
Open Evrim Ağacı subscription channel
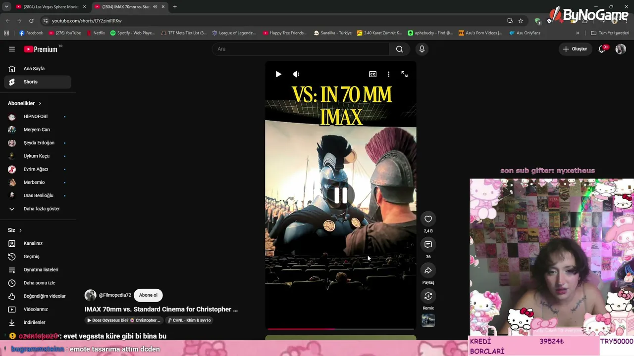click(38, 169)
